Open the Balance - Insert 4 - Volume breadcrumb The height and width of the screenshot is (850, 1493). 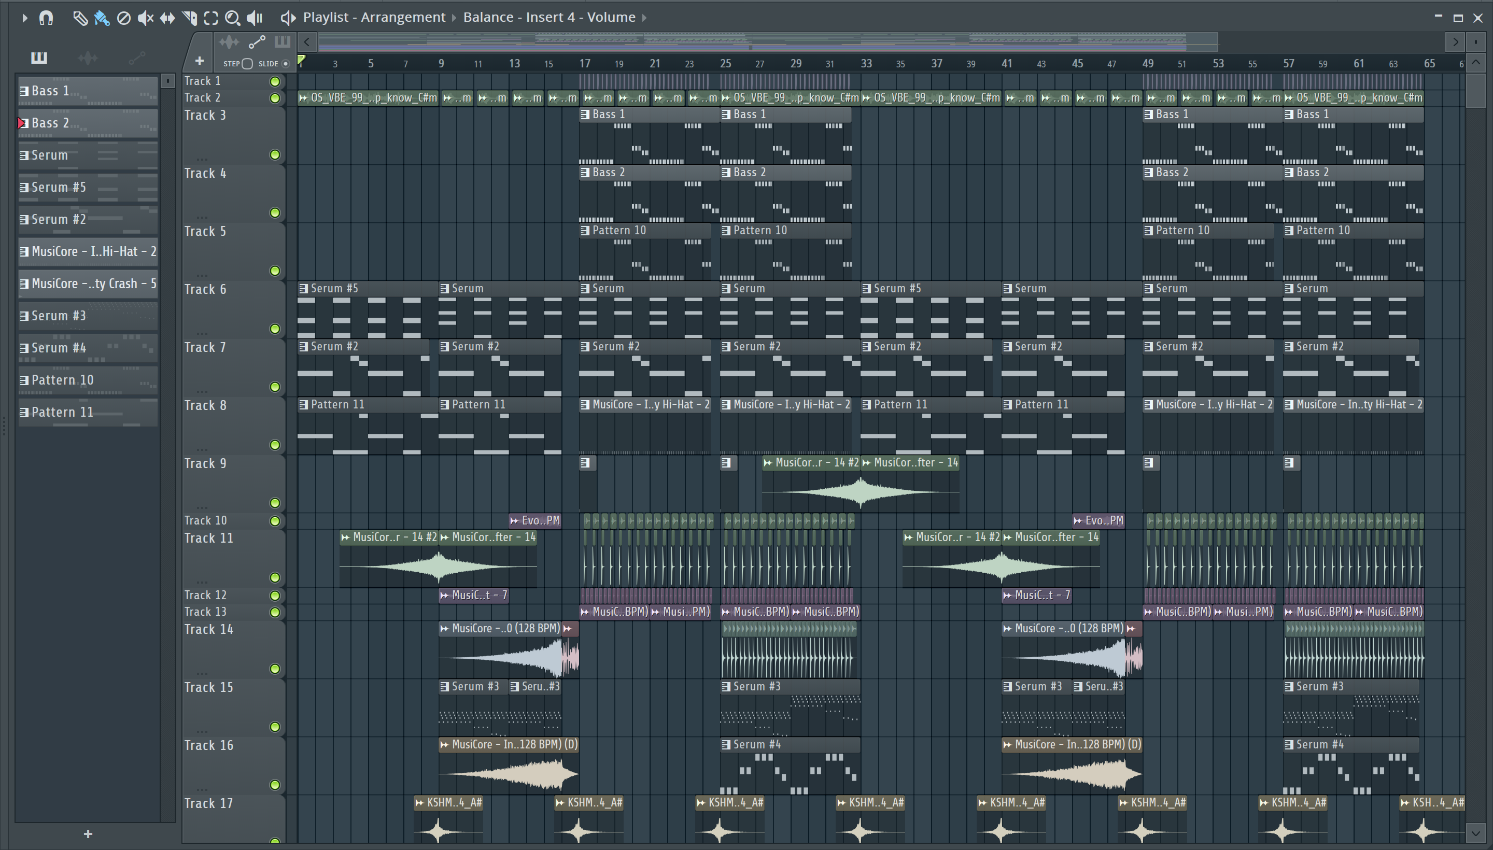click(x=549, y=18)
